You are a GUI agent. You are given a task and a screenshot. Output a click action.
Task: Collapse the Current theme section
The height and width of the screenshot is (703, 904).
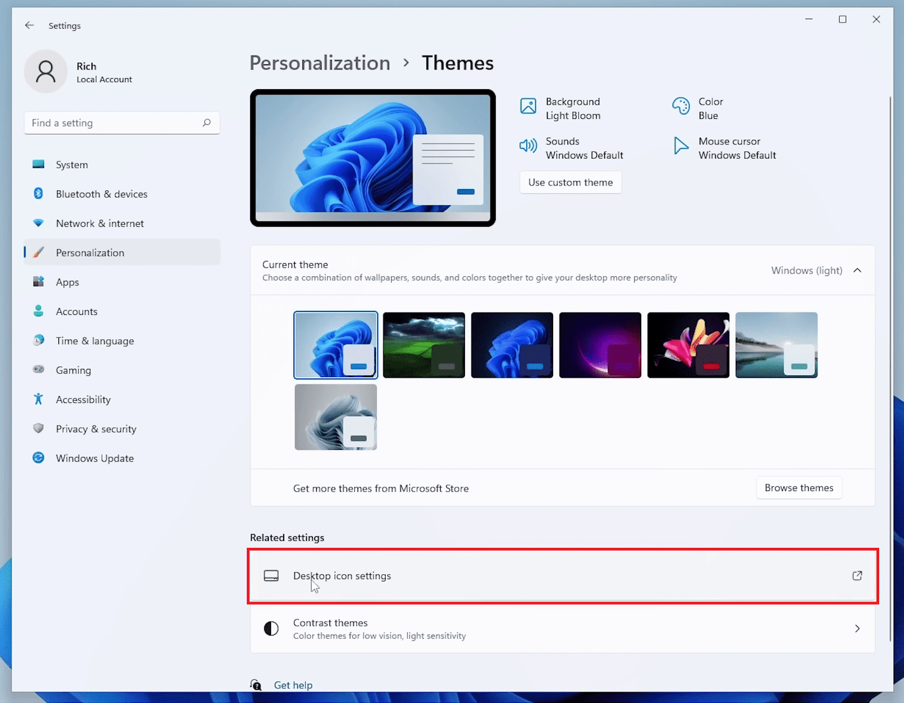tap(858, 270)
